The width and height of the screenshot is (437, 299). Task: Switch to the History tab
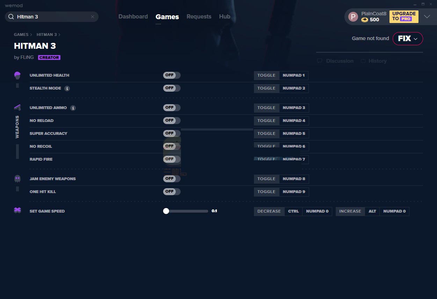pos(377,61)
